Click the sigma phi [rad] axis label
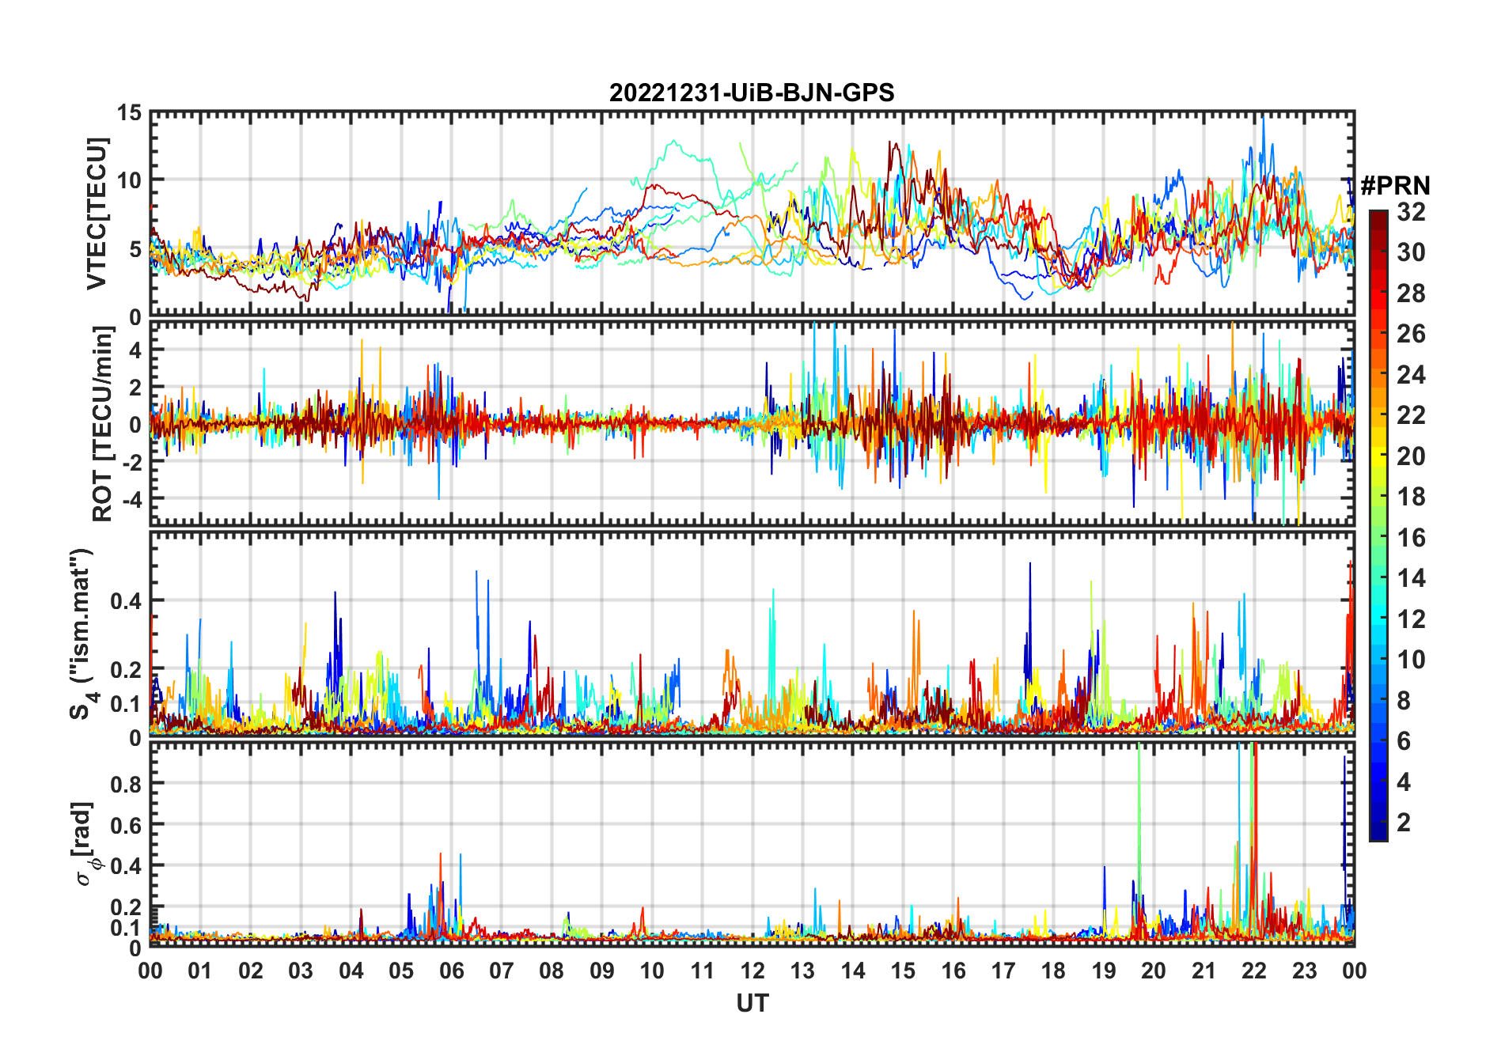 [85, 843]
